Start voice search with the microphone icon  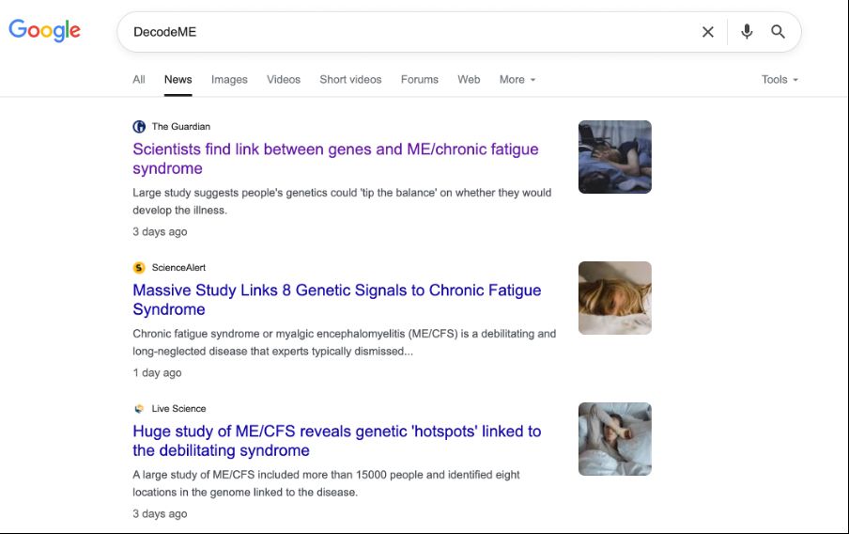(747, 32)
